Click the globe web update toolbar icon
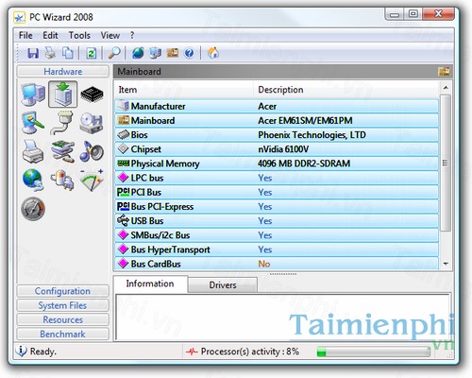Viewport: 472px width, 378px height. pyautogui.click(x=138, y=53)
